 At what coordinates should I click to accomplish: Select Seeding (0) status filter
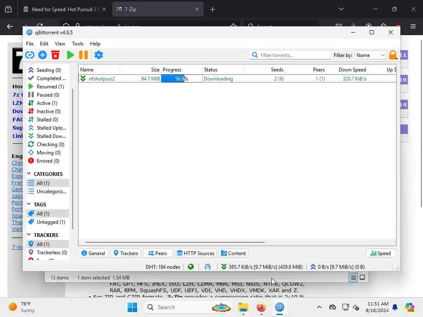(48, 70)
